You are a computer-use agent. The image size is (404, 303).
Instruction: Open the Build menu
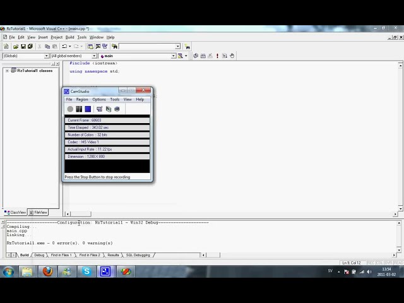[x=69, y=37]
